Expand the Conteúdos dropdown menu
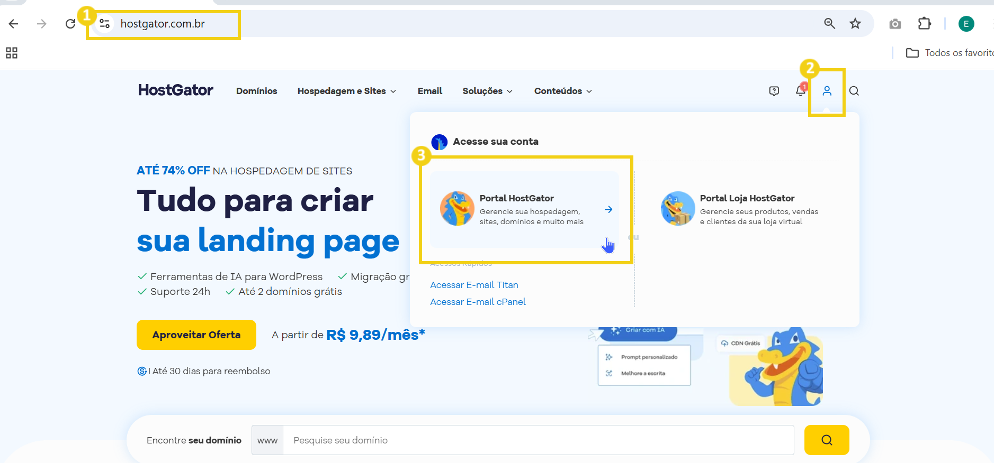The height and width of the screenshot is (463, 994). (x=563, y=91)
